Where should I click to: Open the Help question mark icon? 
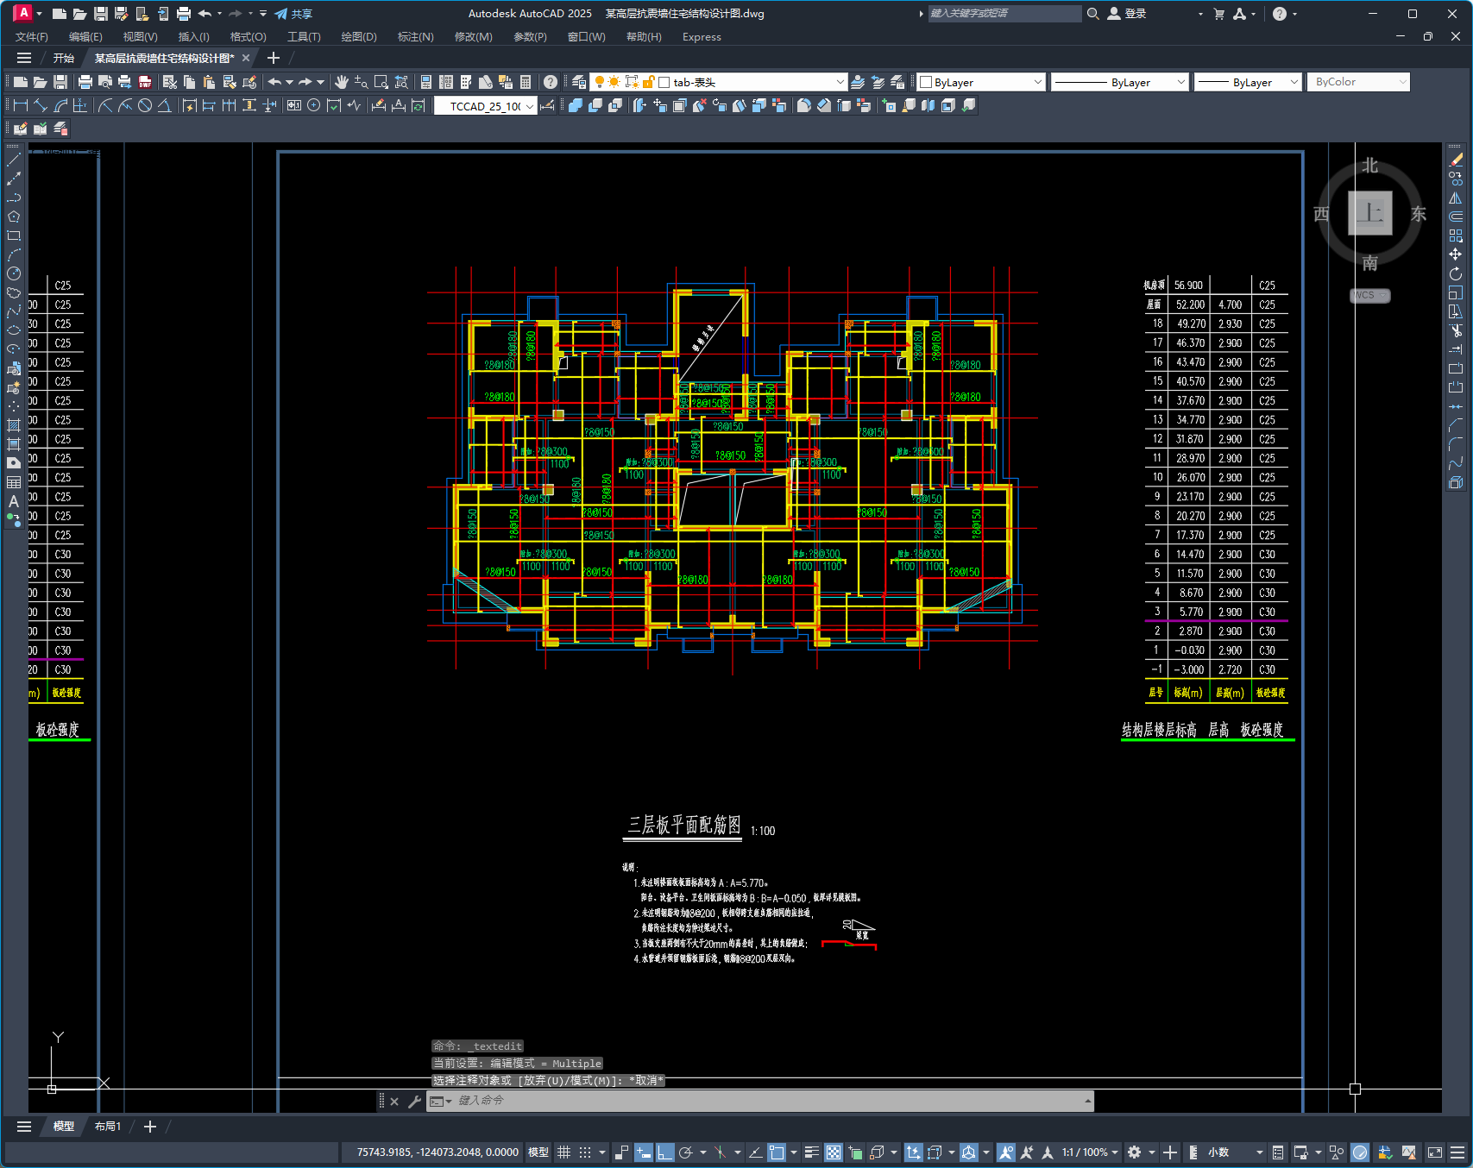pyautogui.click(x=551, y=82)
